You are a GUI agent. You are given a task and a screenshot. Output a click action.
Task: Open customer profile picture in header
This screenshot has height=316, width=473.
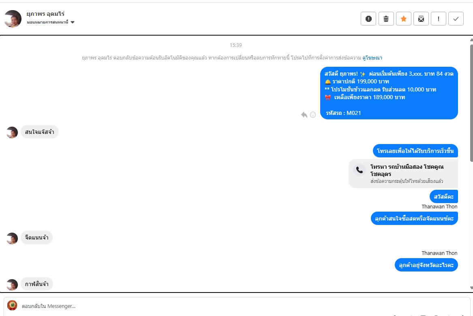click(13, 19)
